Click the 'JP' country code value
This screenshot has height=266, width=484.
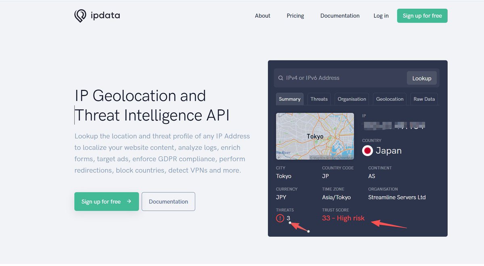pyautogui.click(x=325, y=176)
